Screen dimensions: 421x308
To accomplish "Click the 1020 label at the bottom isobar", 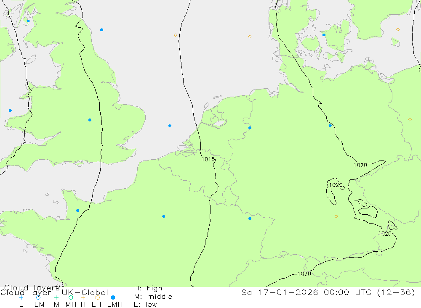I will 304,274.
